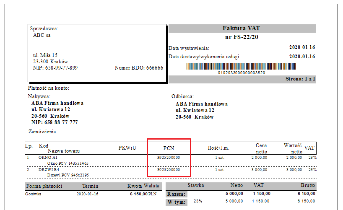This screenshot has width=343, height=210.
Task: Select the date beside "Data dostawy/wykonania usługi:"
Action: 302,57
